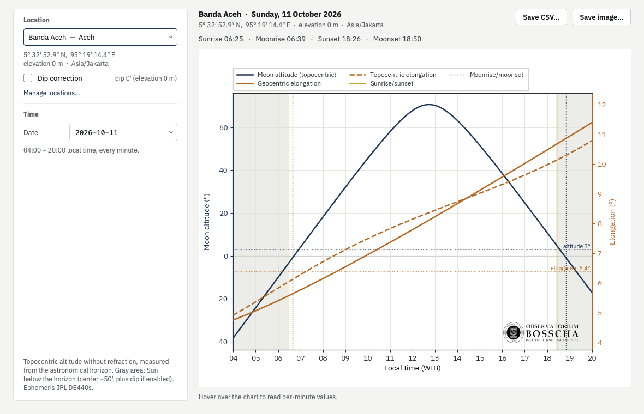Select the 'Sunset 18:26' text
The height and width of the screenshot is (414, 644).
(x=339, y=39)
